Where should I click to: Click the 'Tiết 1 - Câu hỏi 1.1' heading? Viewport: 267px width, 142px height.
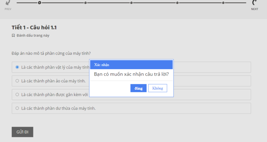[x=34, y=28]
